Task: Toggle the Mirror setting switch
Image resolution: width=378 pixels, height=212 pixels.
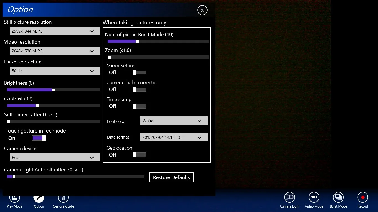Action: [139, 73]
